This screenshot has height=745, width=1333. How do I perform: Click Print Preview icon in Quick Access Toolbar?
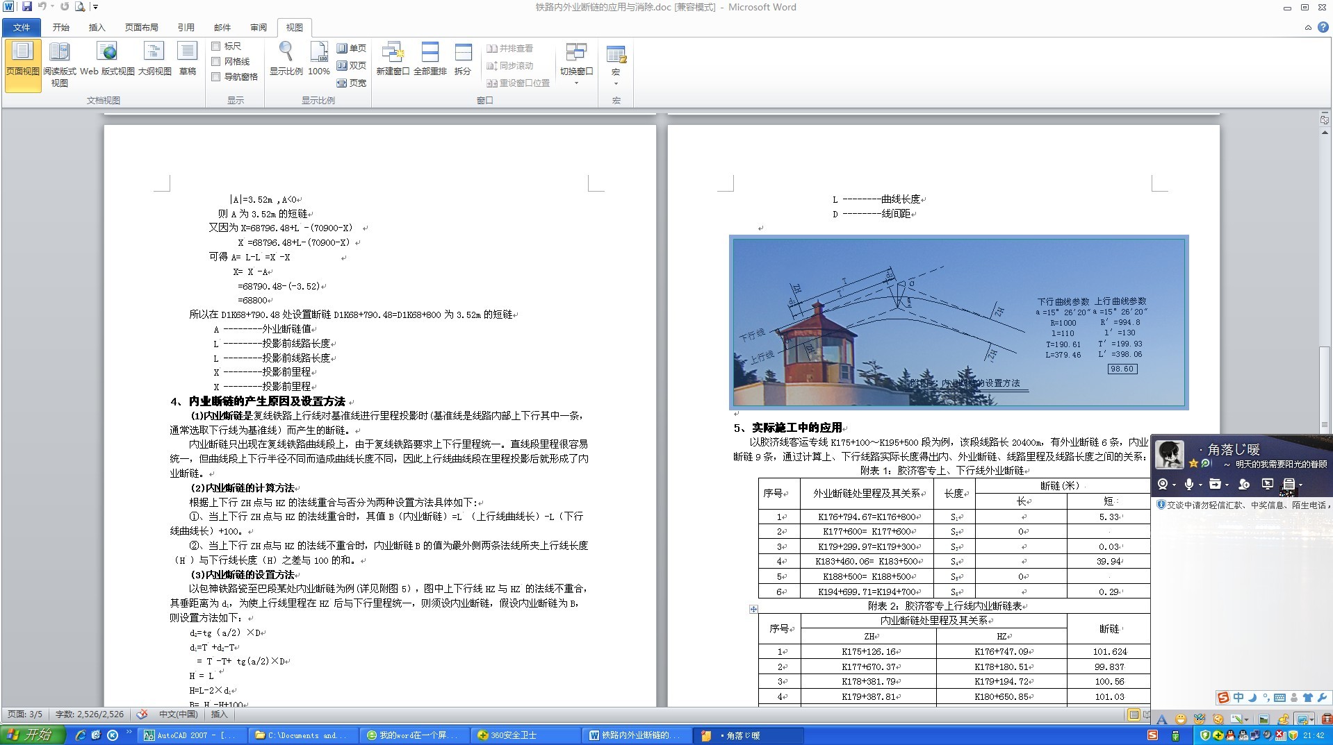[x=80, y=7]
